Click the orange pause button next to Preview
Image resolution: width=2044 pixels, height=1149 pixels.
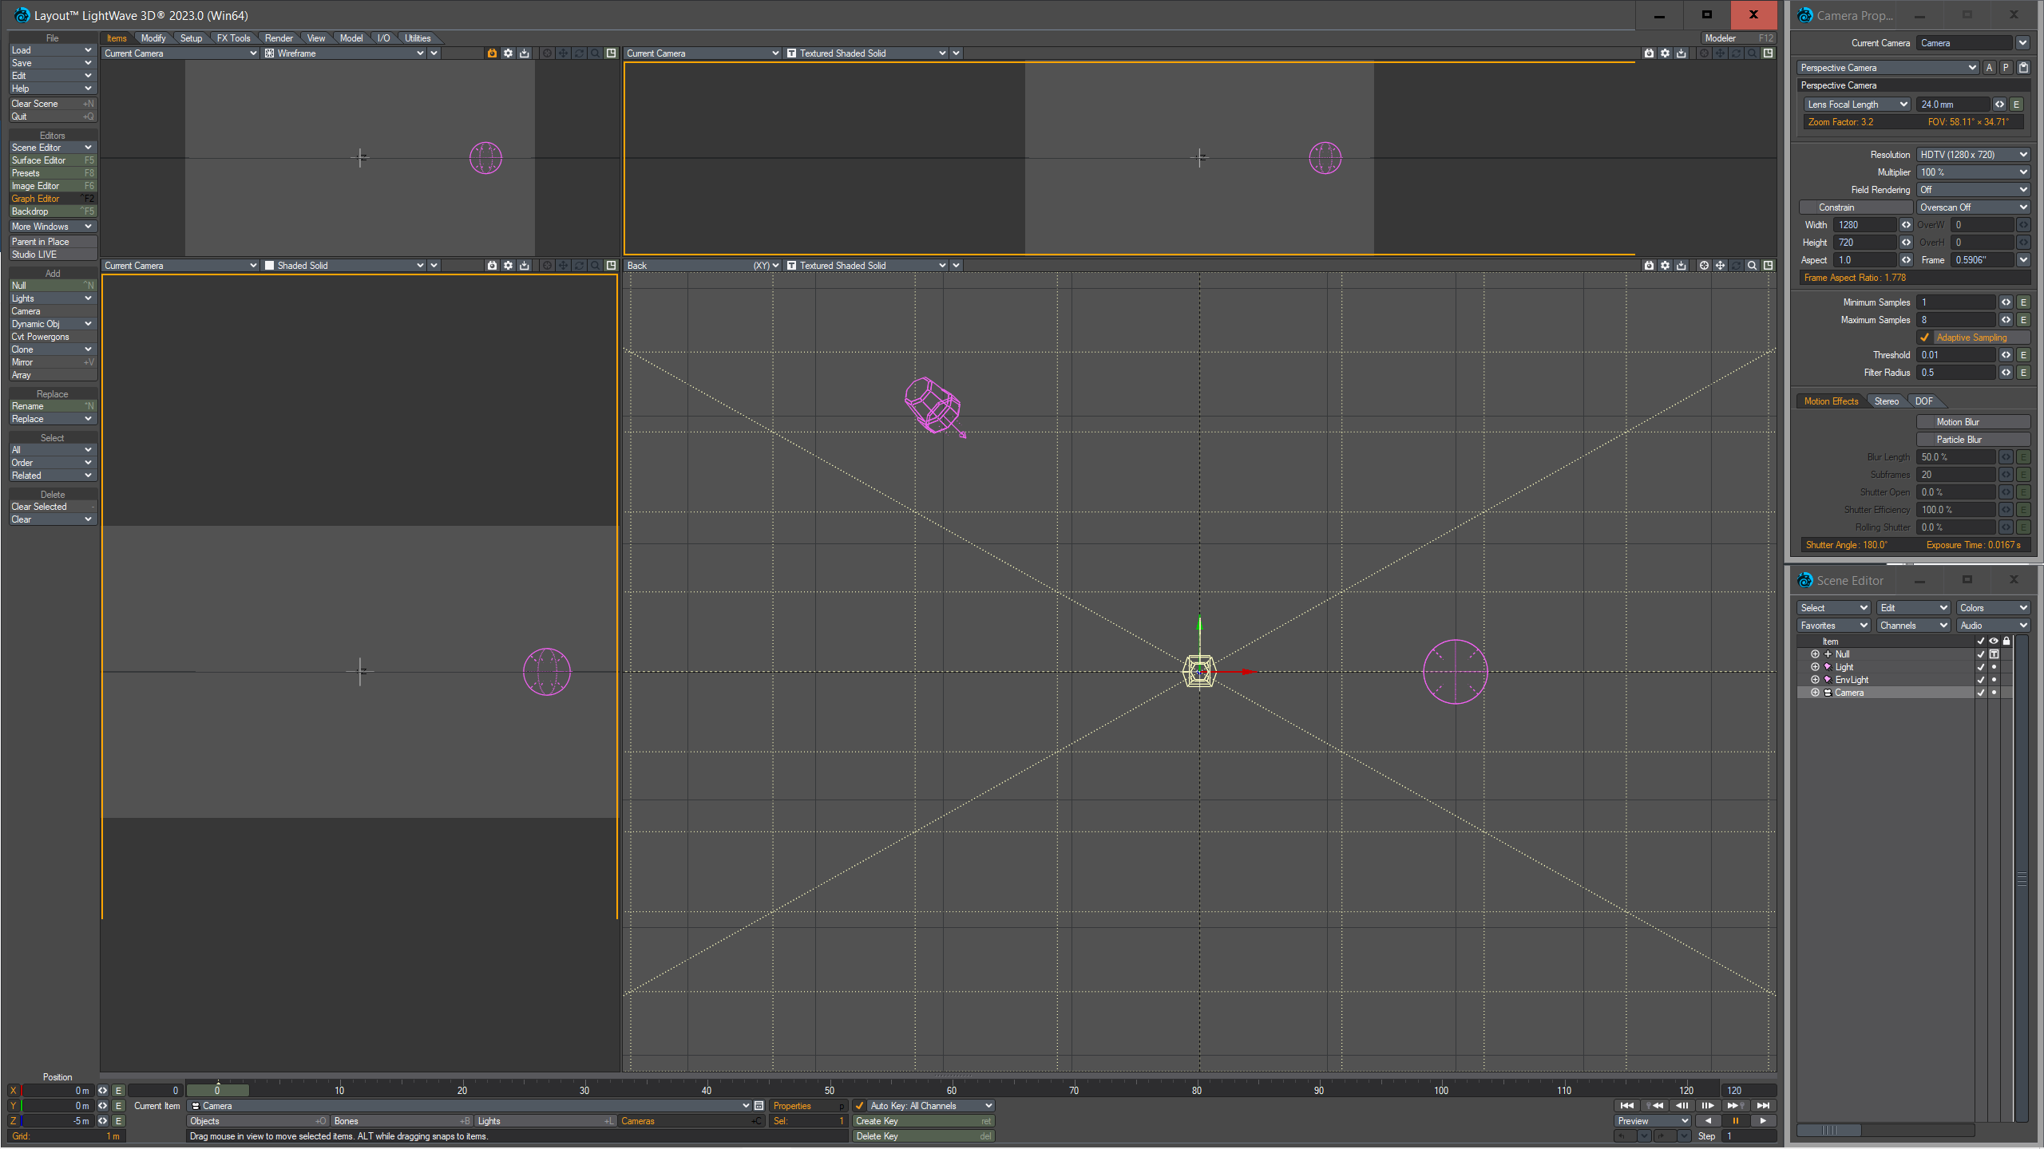(1735, 1121)
